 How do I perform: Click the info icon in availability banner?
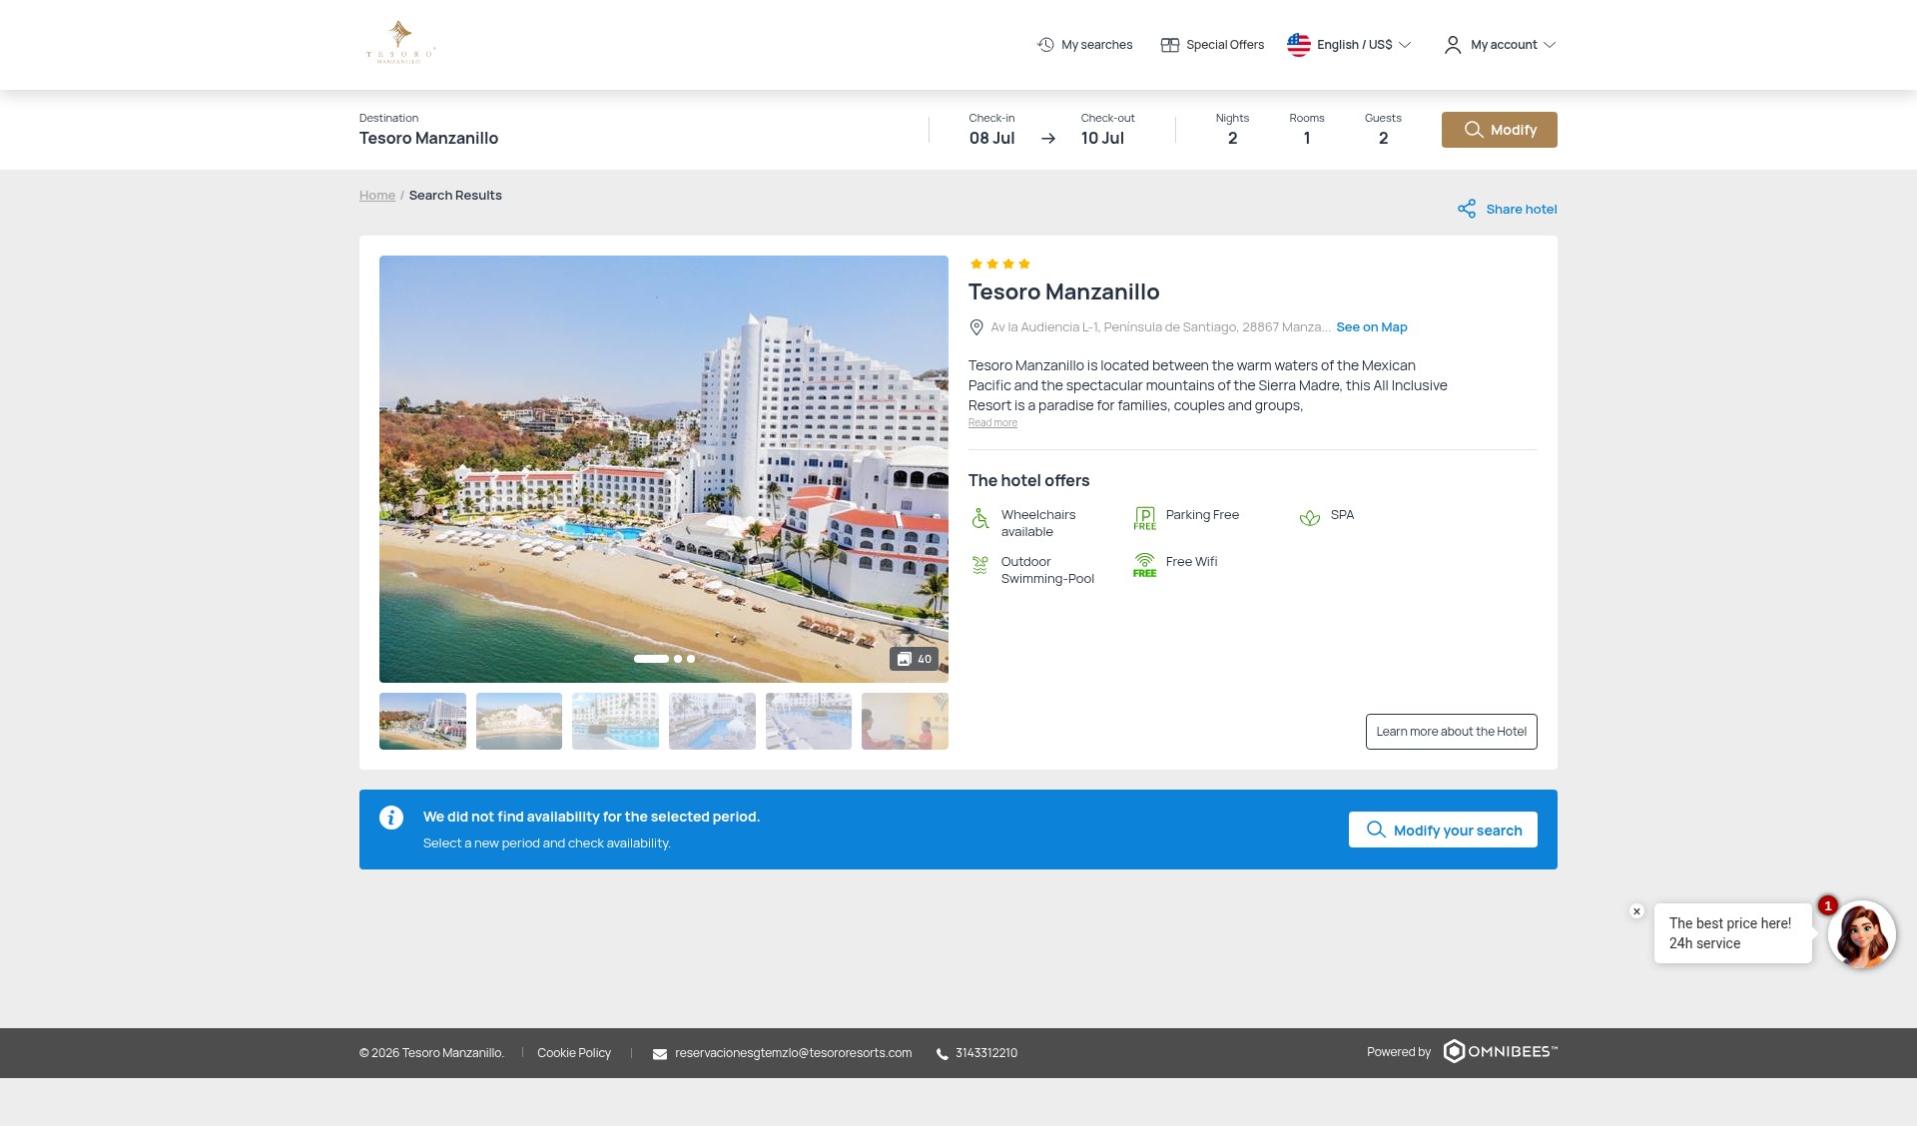pos(391,818)
